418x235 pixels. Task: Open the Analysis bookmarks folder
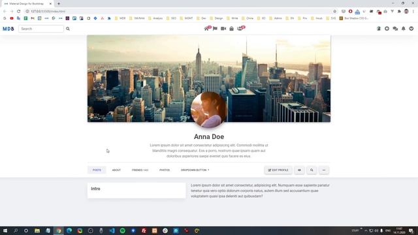[155, 18]
